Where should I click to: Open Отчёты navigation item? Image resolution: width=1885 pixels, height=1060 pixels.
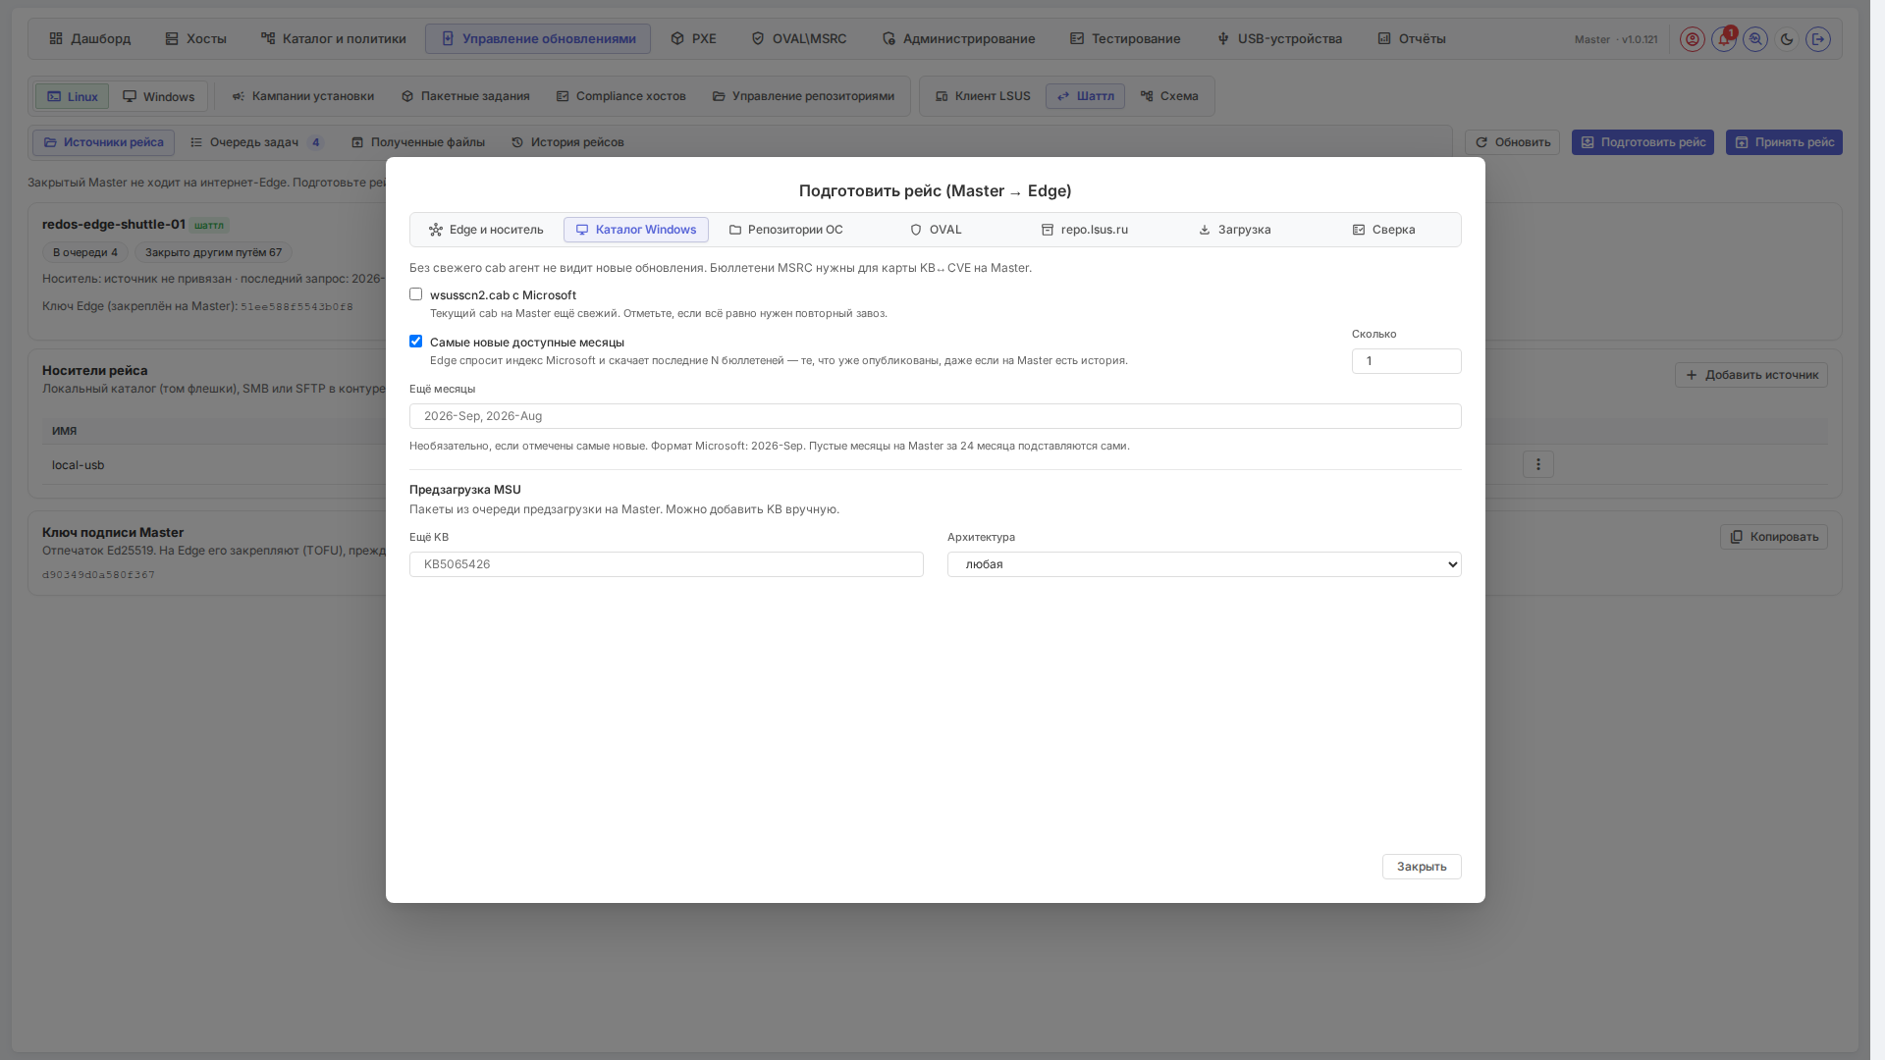point(1411,39)
